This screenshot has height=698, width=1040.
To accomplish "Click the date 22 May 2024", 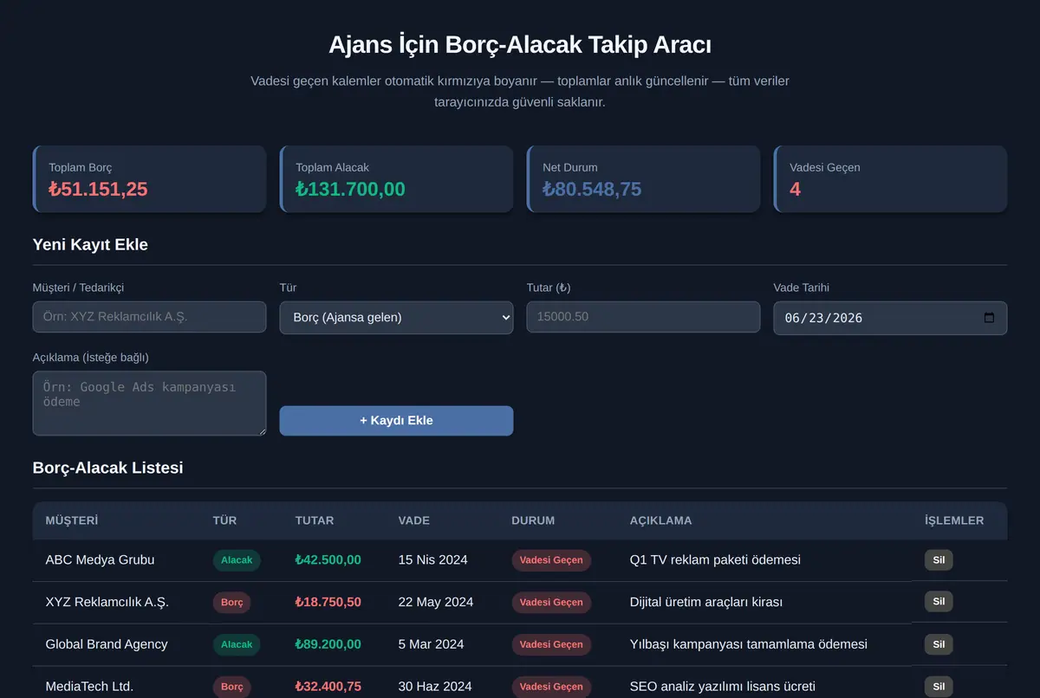I will click(x=436, y=602).
